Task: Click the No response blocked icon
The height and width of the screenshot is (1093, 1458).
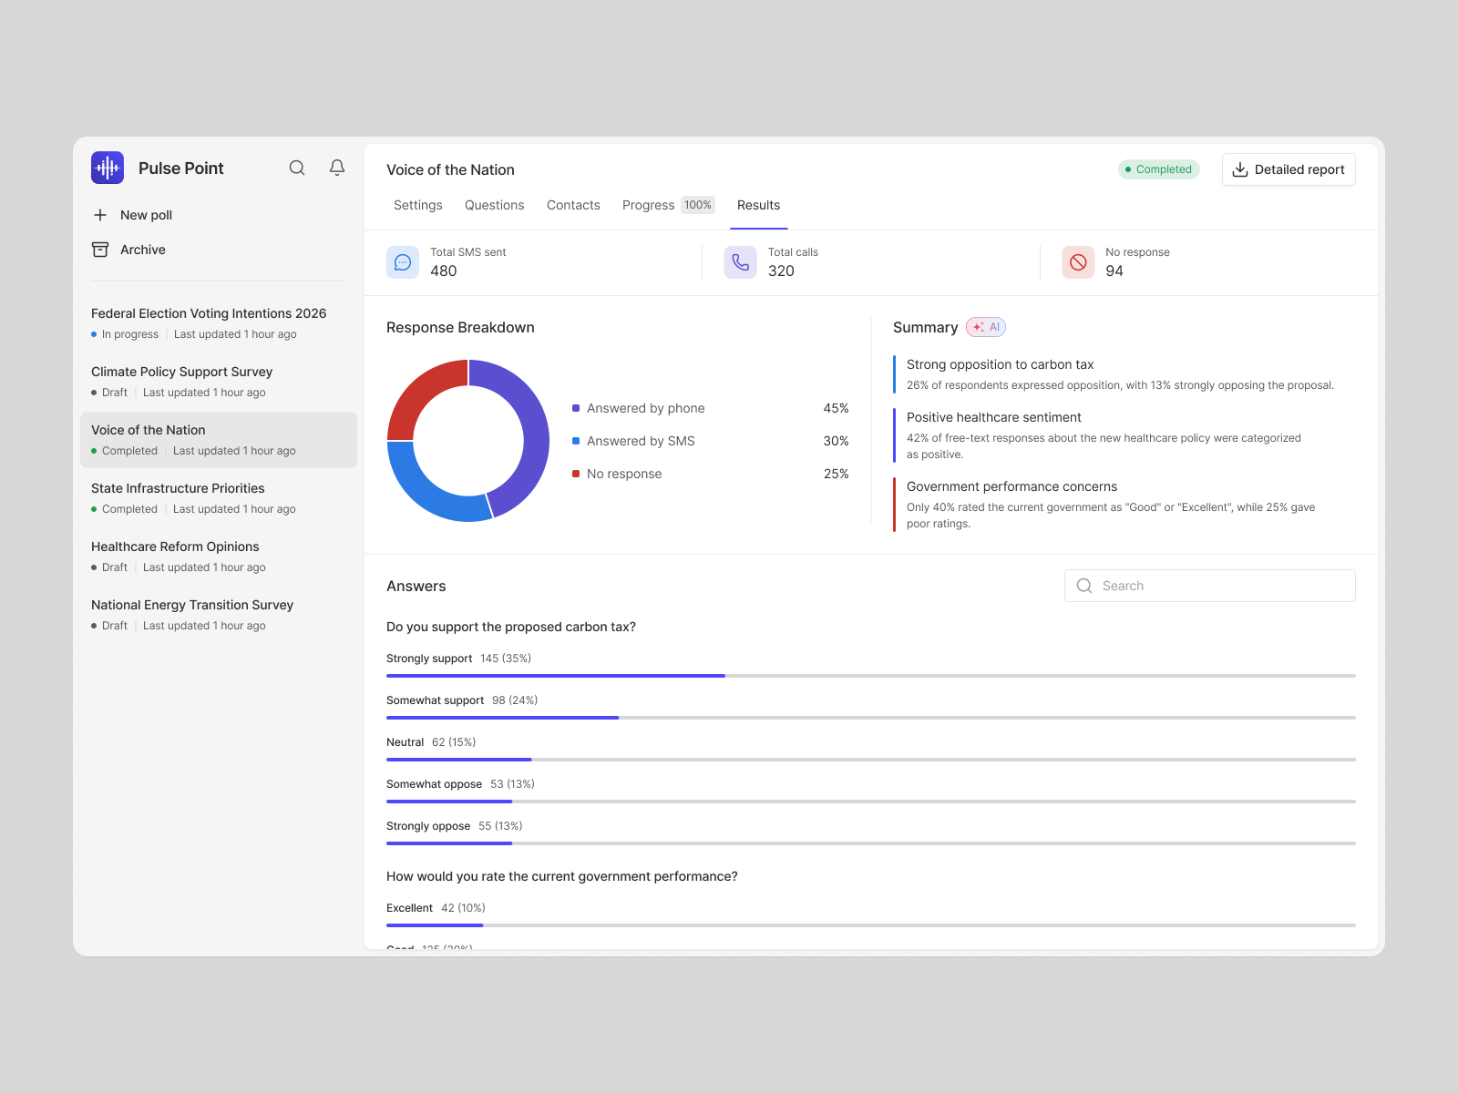Action: pos(1078,262)
